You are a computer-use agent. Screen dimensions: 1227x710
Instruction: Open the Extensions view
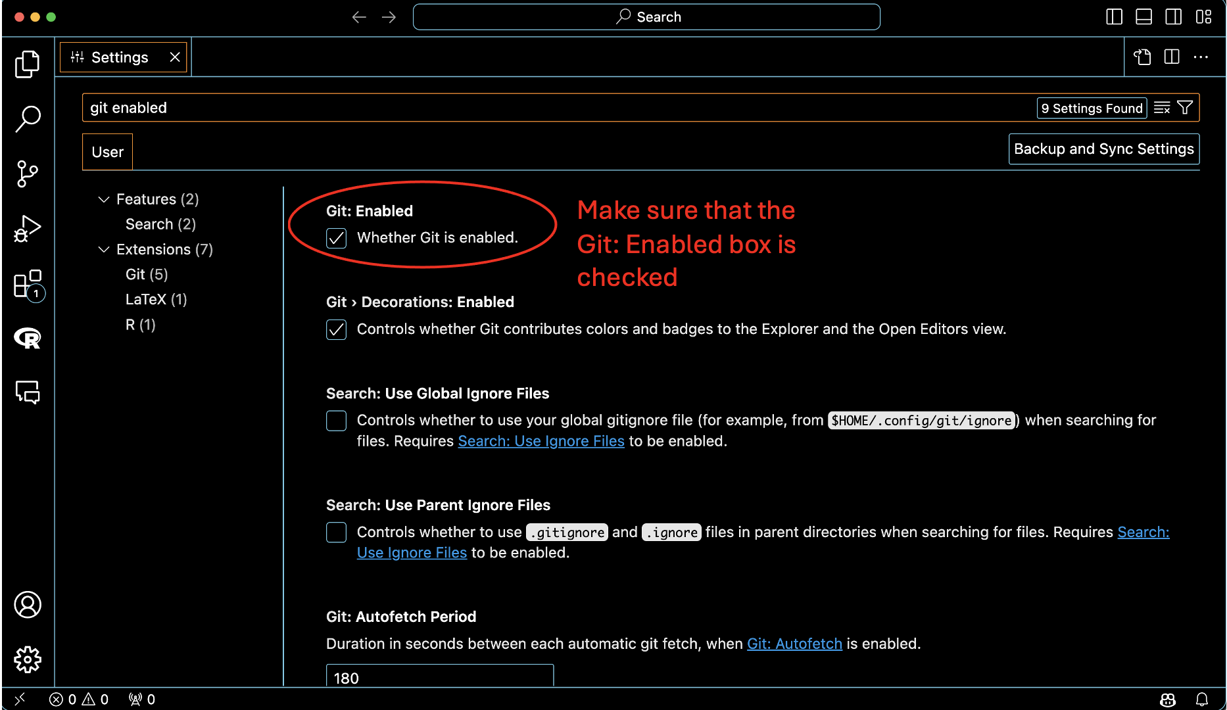29,285
